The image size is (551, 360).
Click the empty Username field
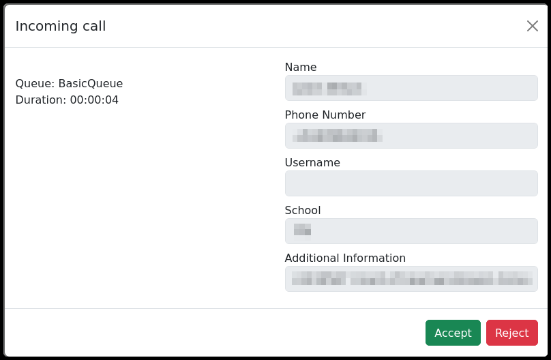click(x=411, y=183)
